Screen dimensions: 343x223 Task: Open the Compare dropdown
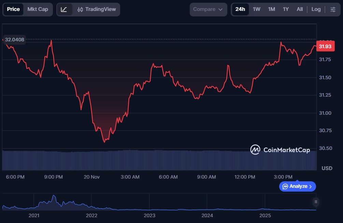tap(208, 9)
